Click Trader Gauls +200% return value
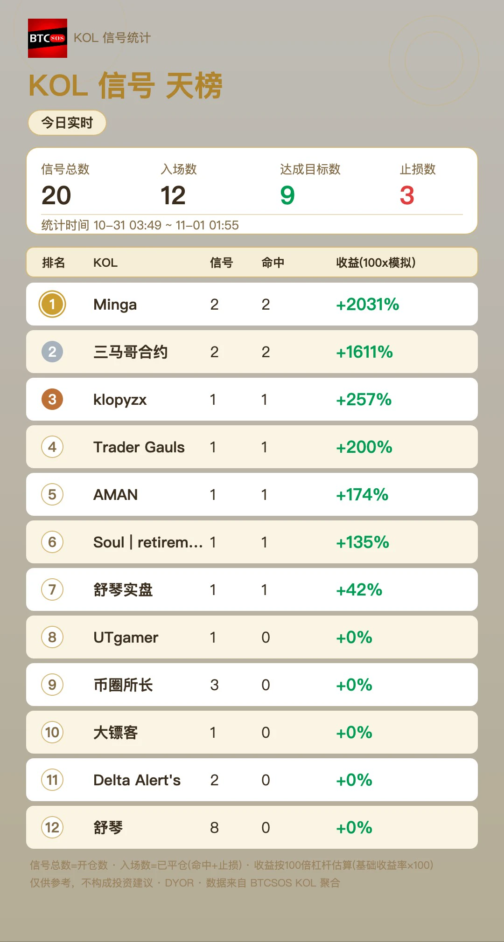Viewport: 504px width, 942px height. (x=364, y=447)
